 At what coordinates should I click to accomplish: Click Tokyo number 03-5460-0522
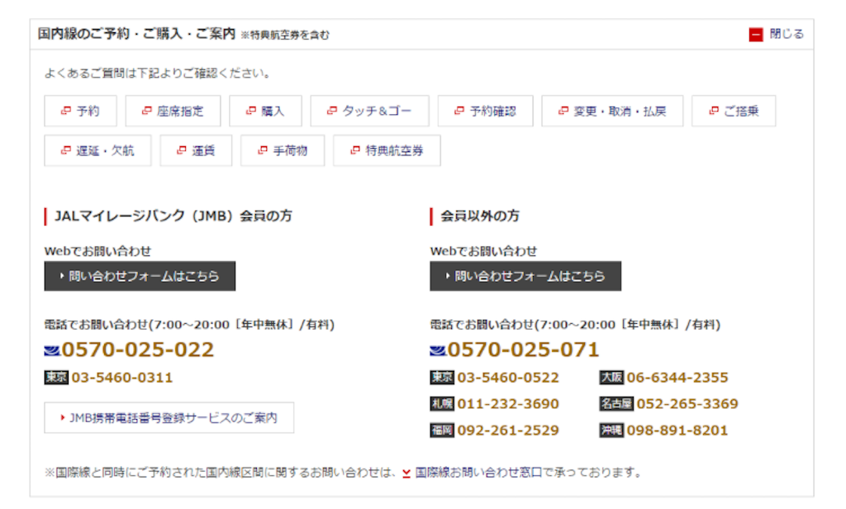pos(508,378)
